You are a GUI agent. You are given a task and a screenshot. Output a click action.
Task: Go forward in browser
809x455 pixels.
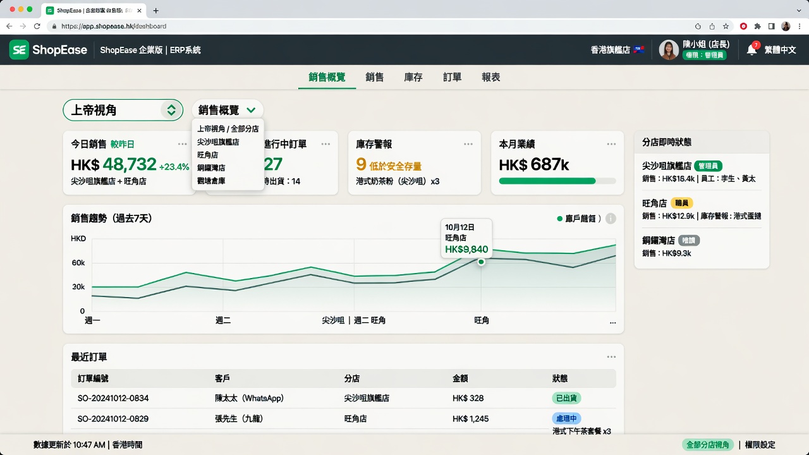point(23,27)
